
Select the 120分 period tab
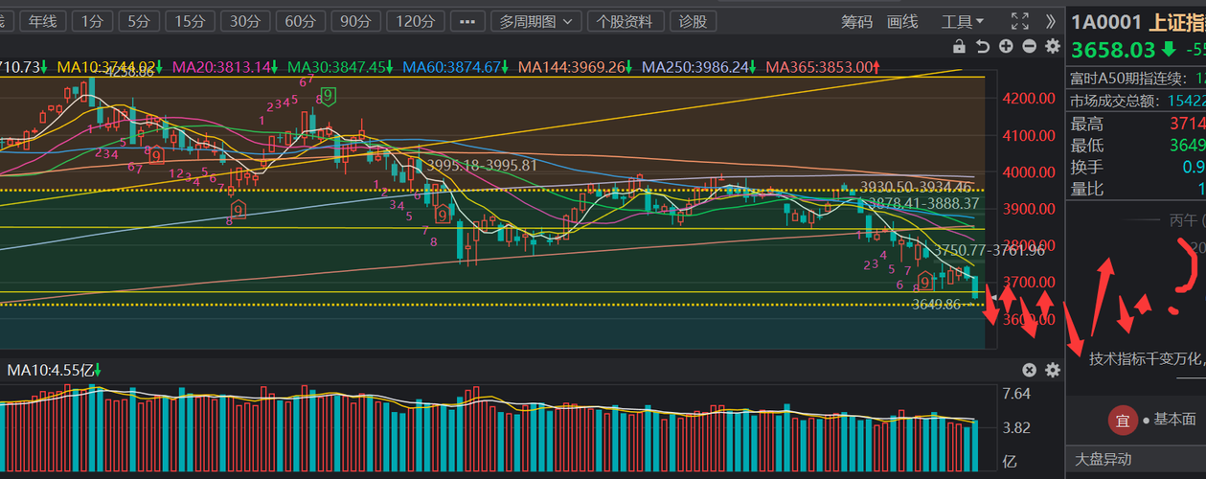pos(415,21)
